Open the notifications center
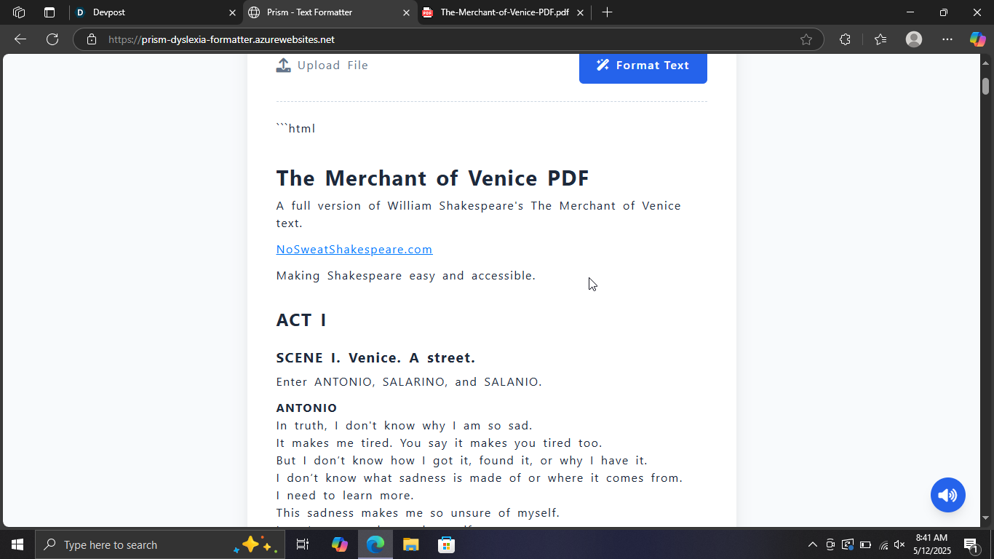Image resolution: width=994 pixels, height=559 pixels. click(x=971, y=544)
